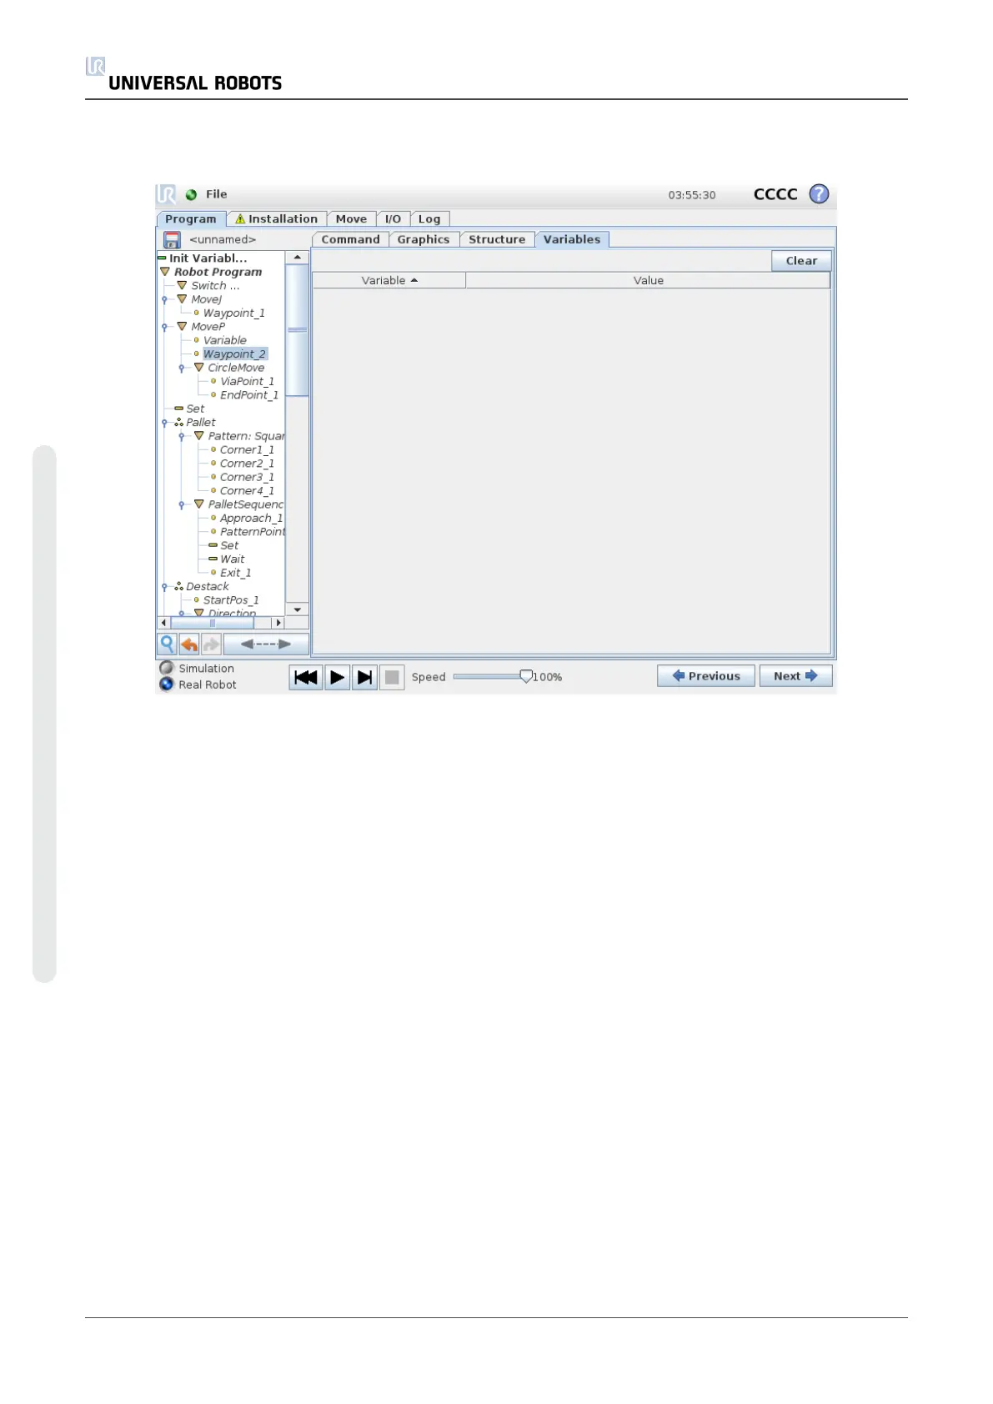993x1404 pixels.
Task: Click the tree scroll-left arrow
Action: tap(163, 623)
